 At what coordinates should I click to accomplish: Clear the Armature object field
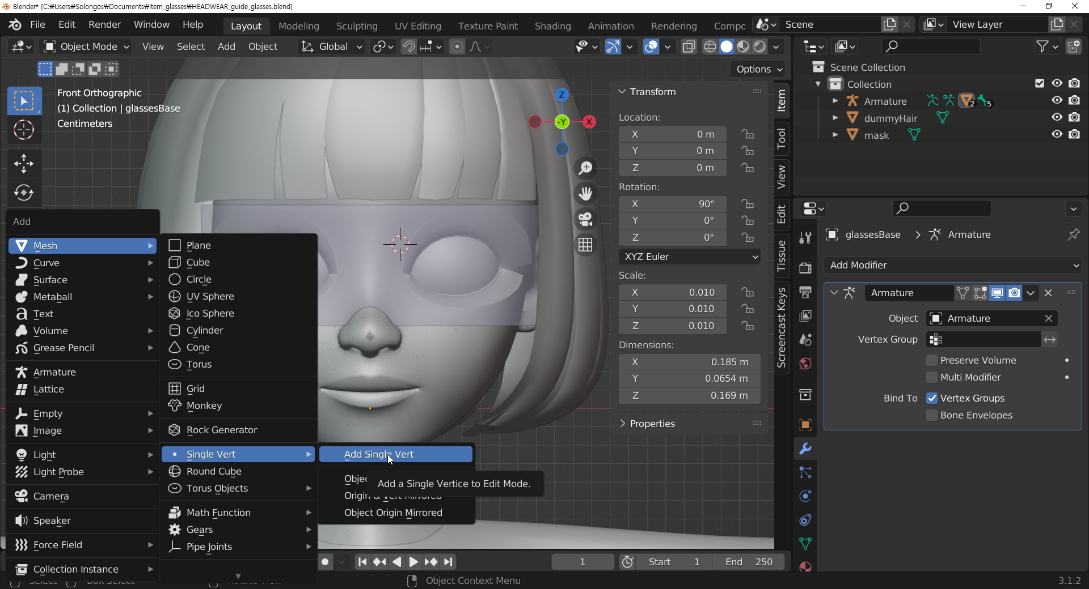1049,318
